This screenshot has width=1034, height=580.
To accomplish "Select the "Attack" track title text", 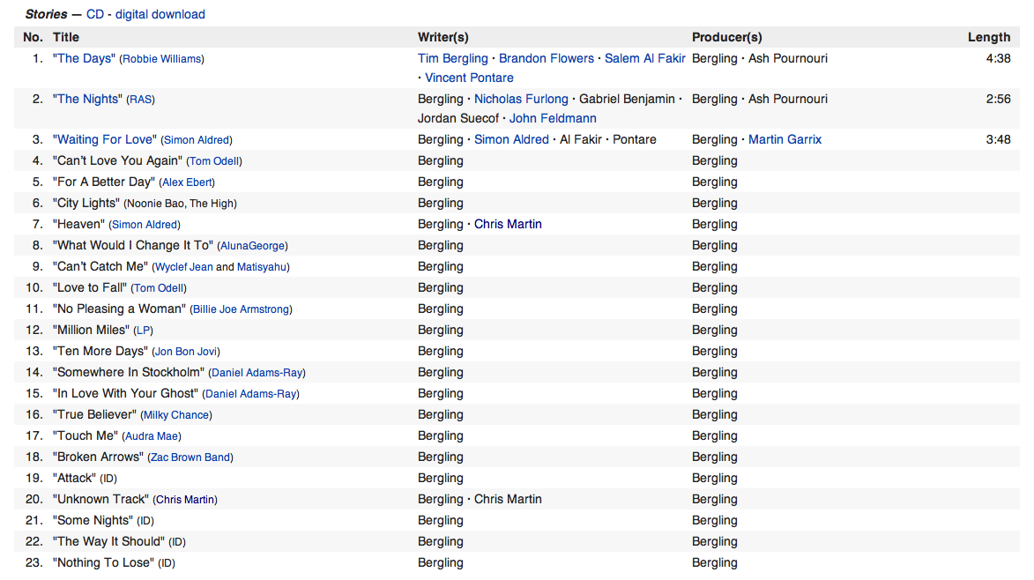I will [x=75, y=478].
